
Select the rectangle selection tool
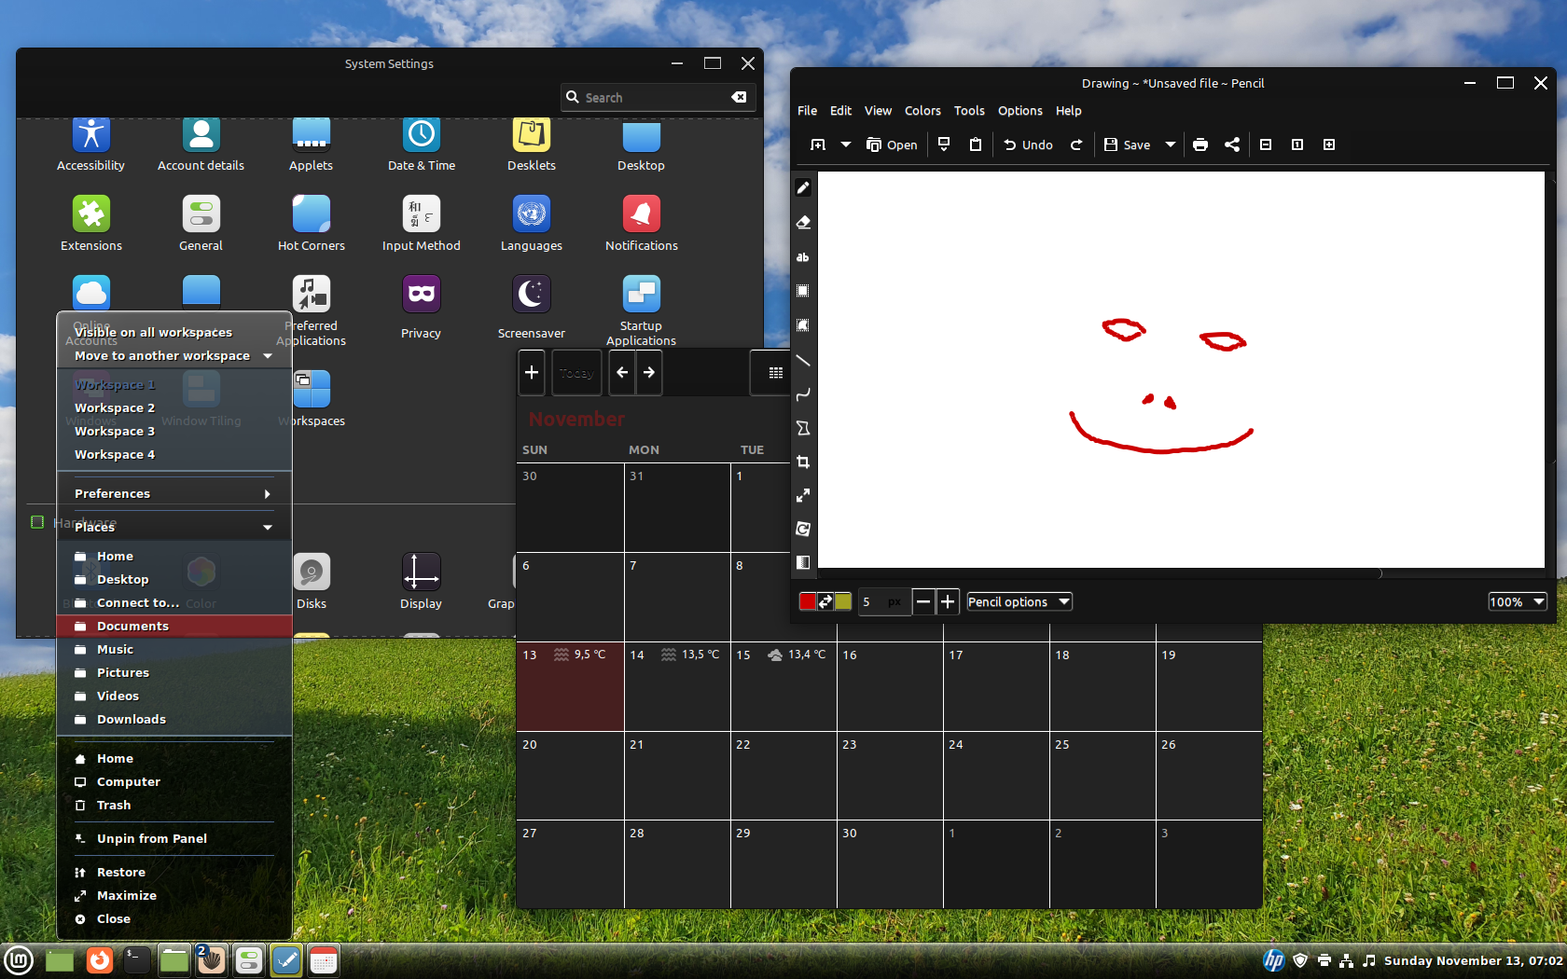(x=803, y=291)
